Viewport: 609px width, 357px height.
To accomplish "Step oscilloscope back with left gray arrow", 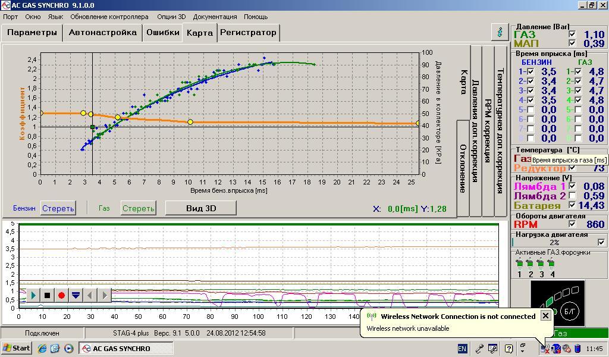I will point(90,295).
